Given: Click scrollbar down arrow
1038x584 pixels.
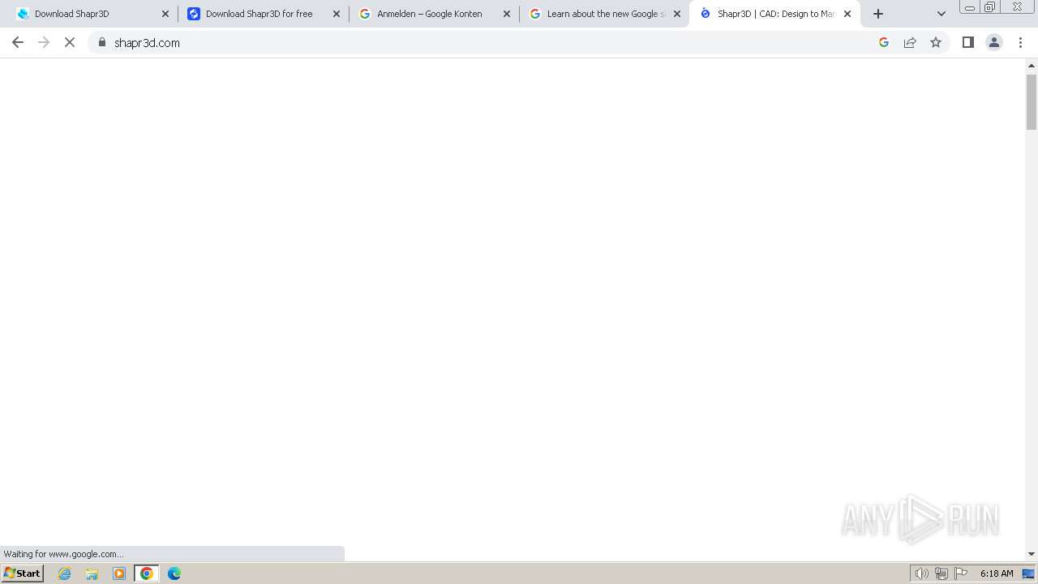Looking at the screenshot, I should point(1032,554).
